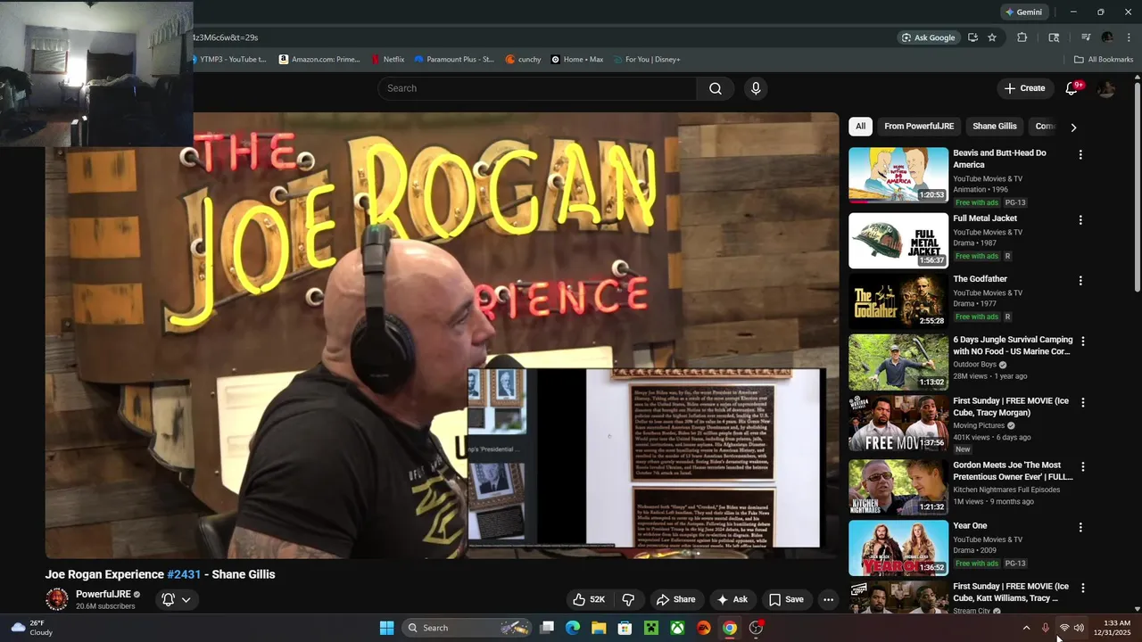1142x642 pixels.
Task: Open Paramount Plus bookmark
Action: 453,60
